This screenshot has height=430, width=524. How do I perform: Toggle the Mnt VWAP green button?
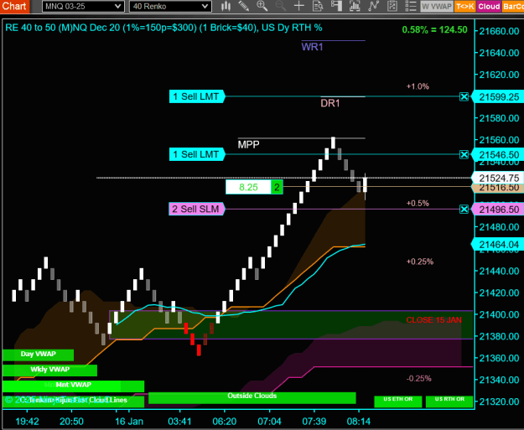(x=73, y=386)
